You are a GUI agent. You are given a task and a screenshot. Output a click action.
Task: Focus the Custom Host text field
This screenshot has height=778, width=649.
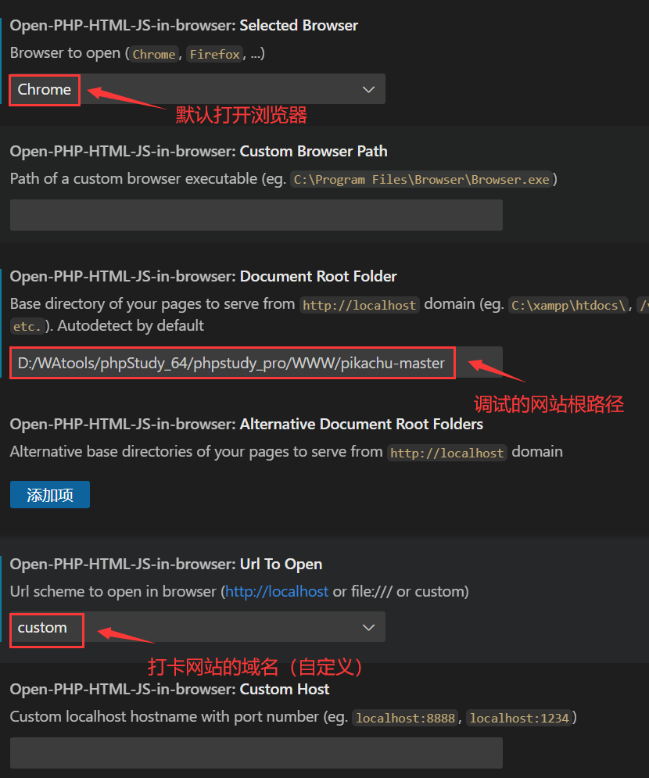256,753
